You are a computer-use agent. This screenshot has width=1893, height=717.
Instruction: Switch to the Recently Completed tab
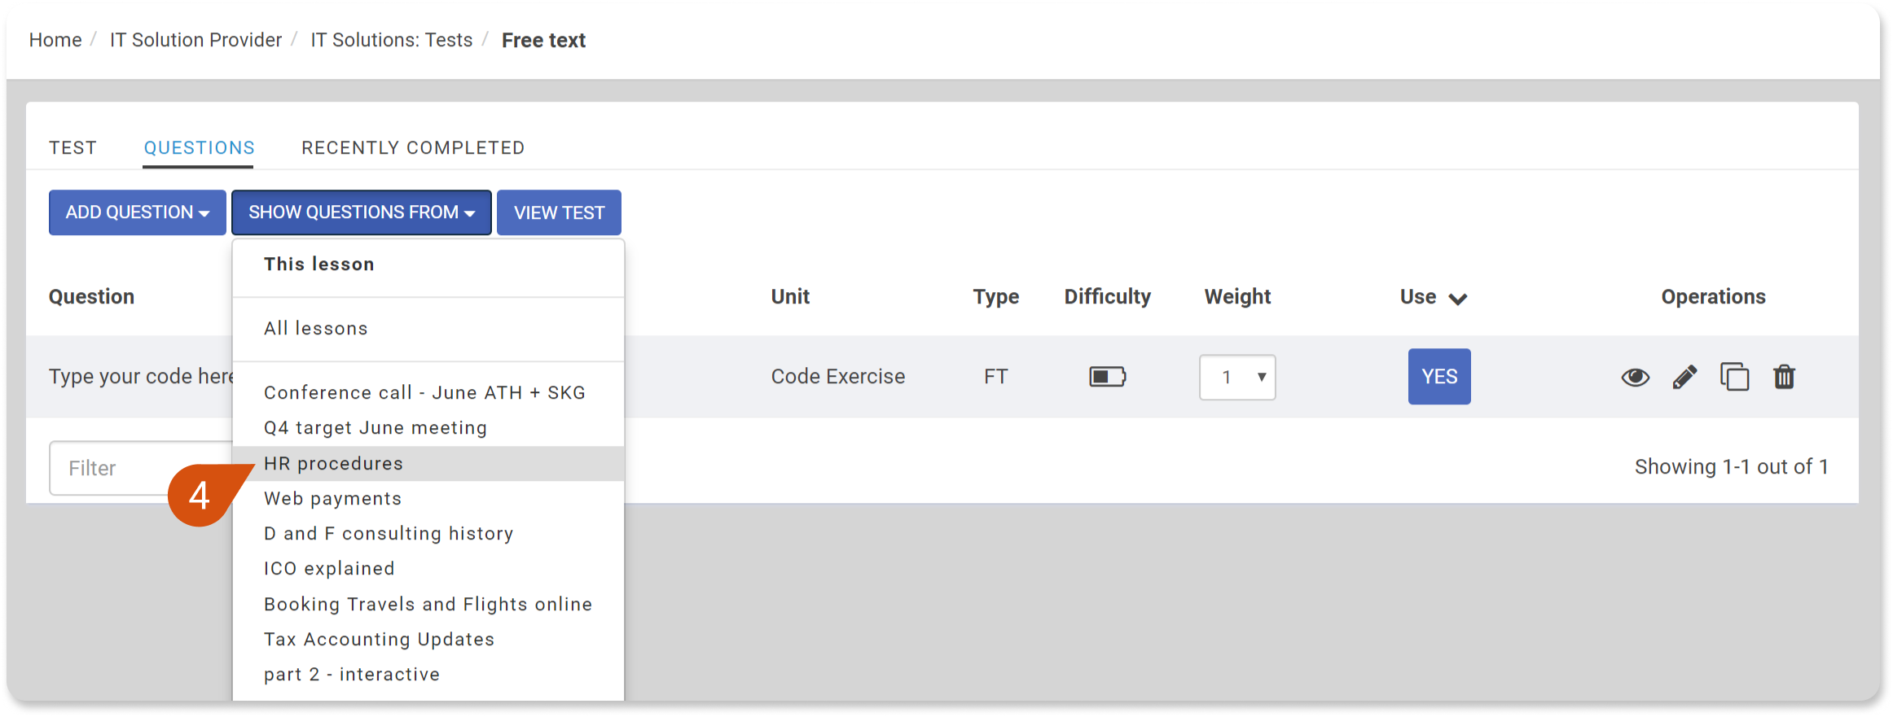(x=413, y=148)
